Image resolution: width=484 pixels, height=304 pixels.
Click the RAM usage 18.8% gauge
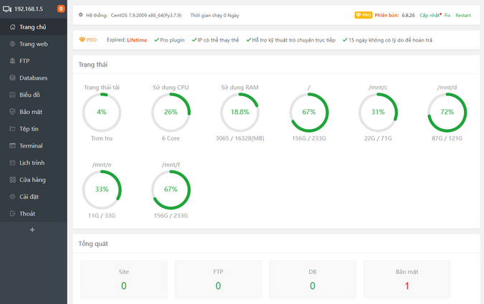point(239,113)
